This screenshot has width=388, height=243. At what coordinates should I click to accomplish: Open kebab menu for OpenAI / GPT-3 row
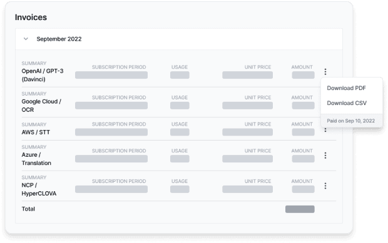point(325,72)
